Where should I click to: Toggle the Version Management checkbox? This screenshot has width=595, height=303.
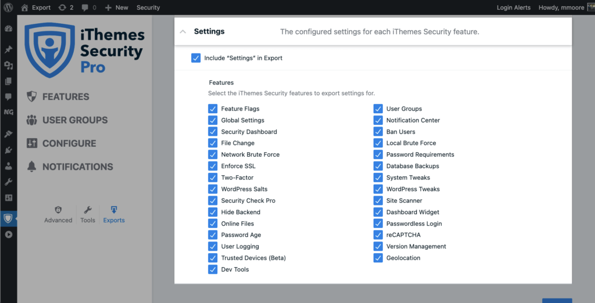coord(378,247)
